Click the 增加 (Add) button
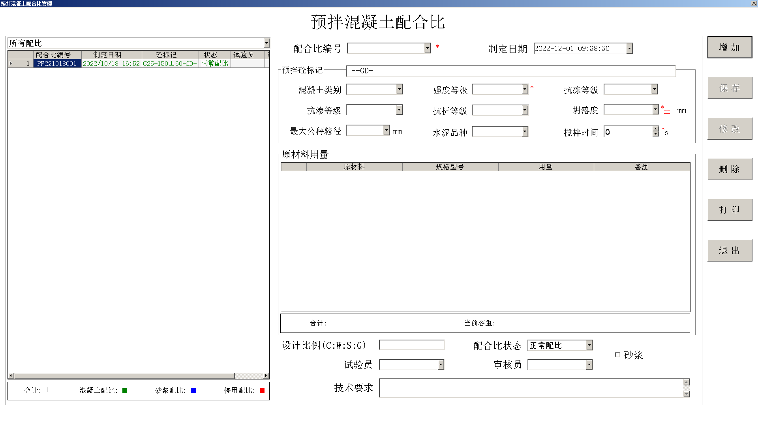The height and width of the screenshot is (426, 758). tap(729, 47)
